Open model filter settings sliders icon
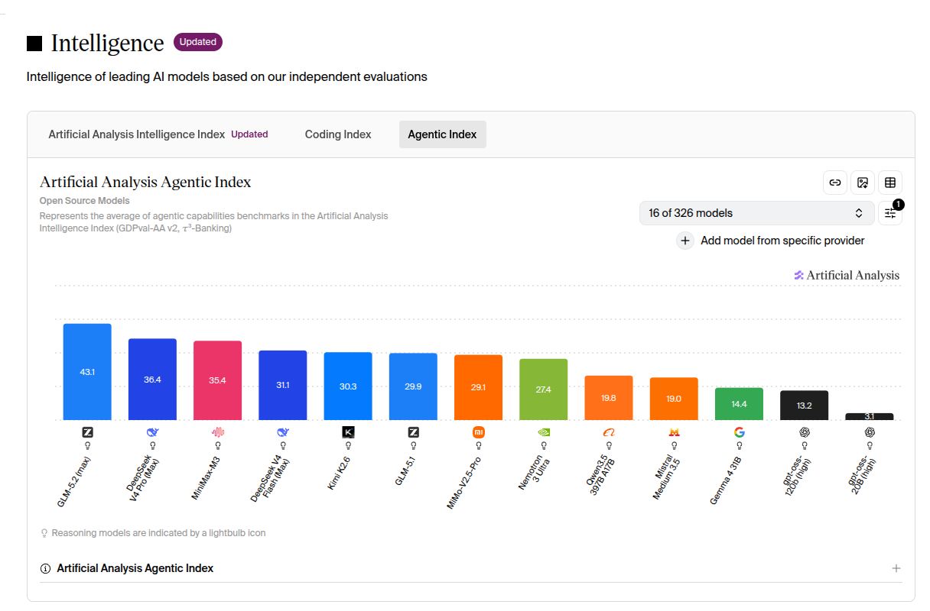Image resolution: width=930 pixels, height=611 pixels. pyautogui.click(x=890, y=213)
